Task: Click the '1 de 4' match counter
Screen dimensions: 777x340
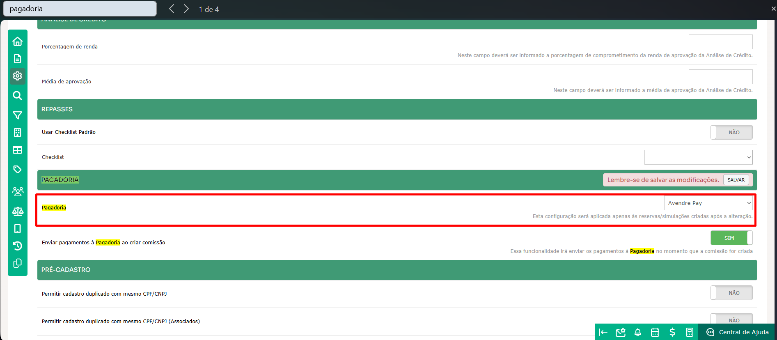Action: pos(209,9)
